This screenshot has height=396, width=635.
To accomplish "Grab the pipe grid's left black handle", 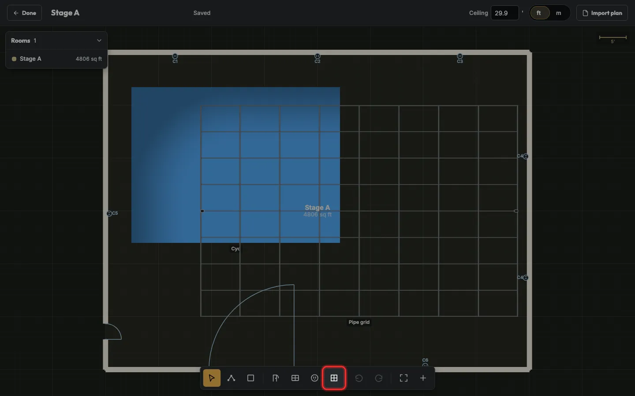I will point(202,211).
